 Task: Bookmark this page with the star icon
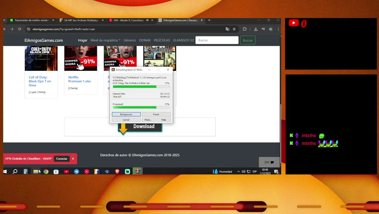(x=234, y=29)
